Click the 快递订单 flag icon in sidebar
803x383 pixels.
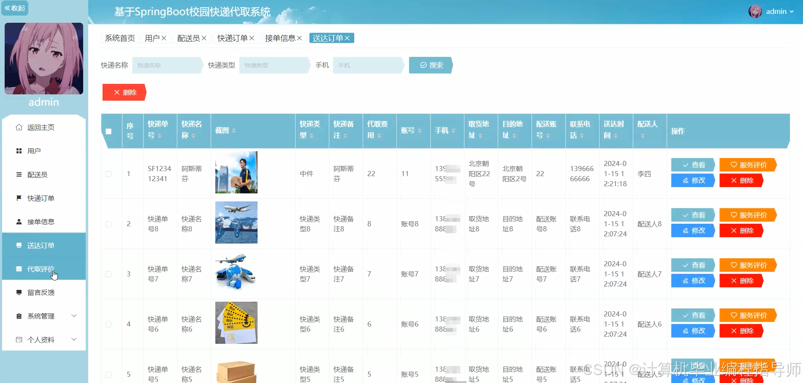[x=19, y=198]
